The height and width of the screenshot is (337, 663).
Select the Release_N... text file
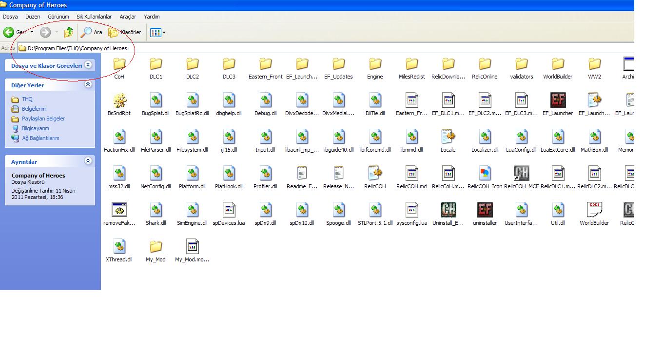(x=338, y=178)
